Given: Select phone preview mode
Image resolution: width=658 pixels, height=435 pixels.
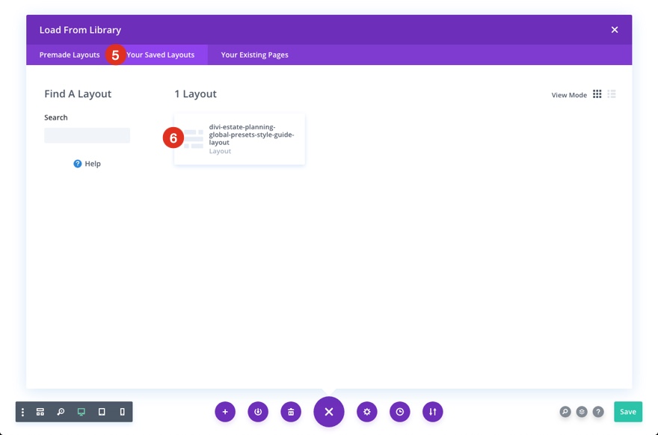Looking at the screenshot, I should 122,412.
